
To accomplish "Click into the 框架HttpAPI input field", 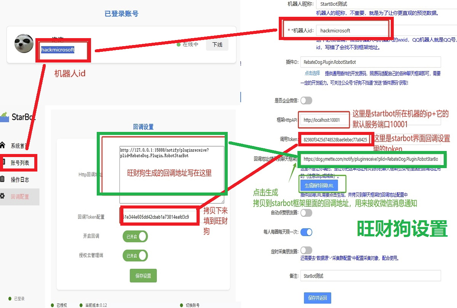I will (324, 120).
